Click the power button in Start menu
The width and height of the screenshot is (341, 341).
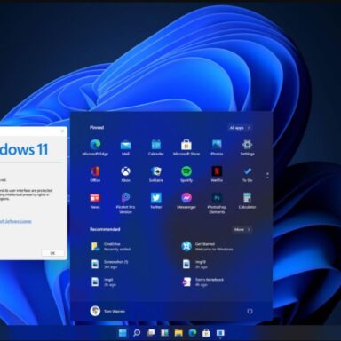(250, 311)
